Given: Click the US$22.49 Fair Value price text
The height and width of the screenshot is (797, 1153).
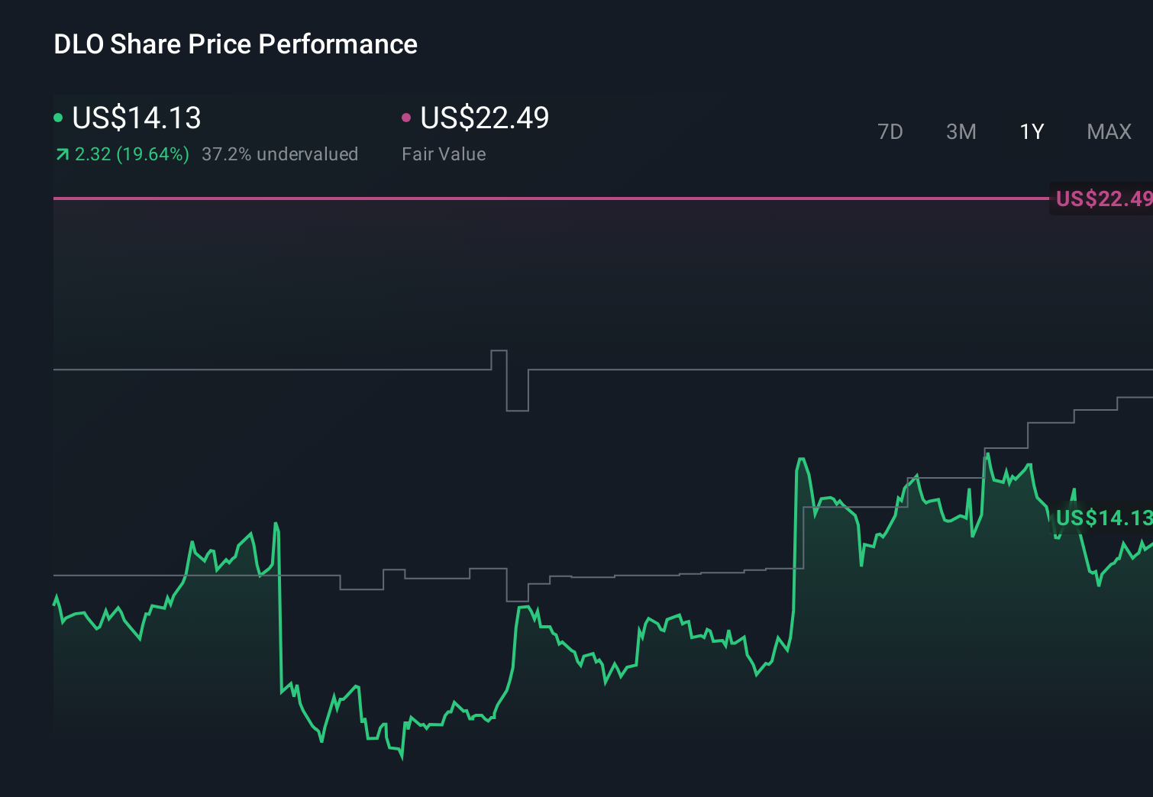Looking at the screenshot, I should click(x=485, y=118).
